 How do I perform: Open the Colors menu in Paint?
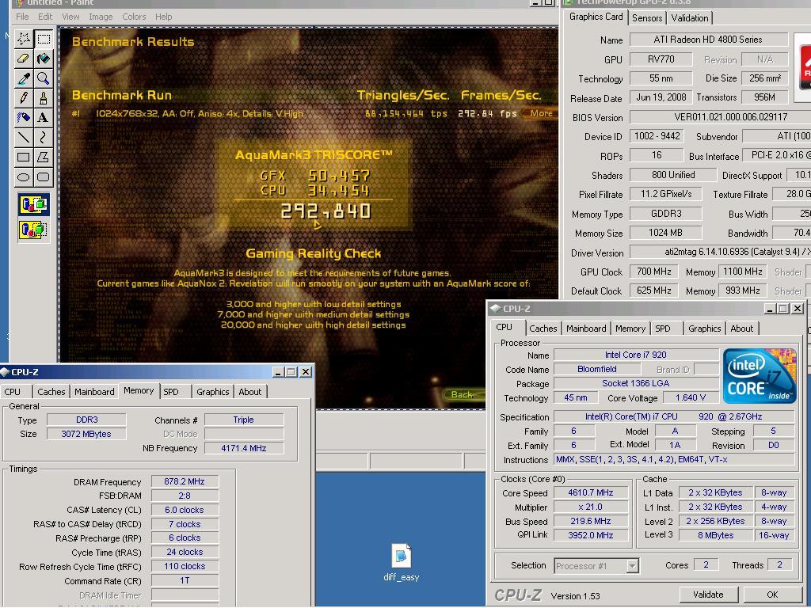click(134, 17)
